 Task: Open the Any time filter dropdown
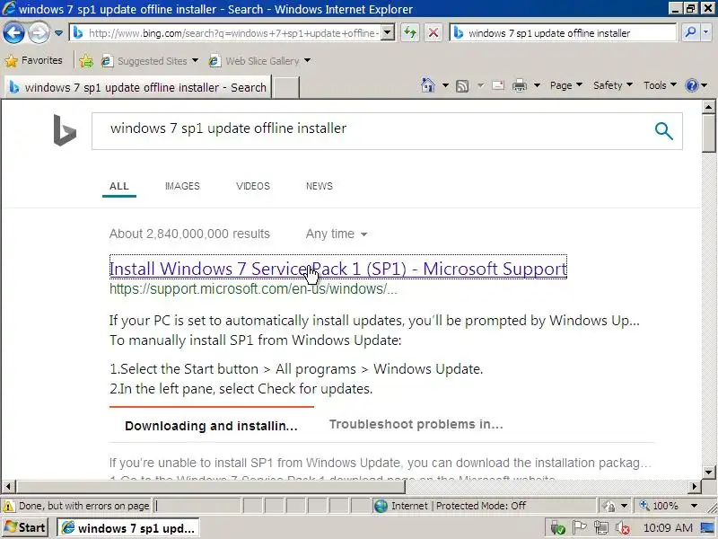[x=337, y=234]
